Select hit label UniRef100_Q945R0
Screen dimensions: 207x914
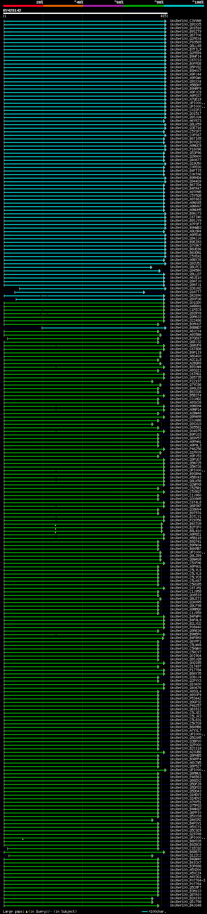(x=185, y=271)
